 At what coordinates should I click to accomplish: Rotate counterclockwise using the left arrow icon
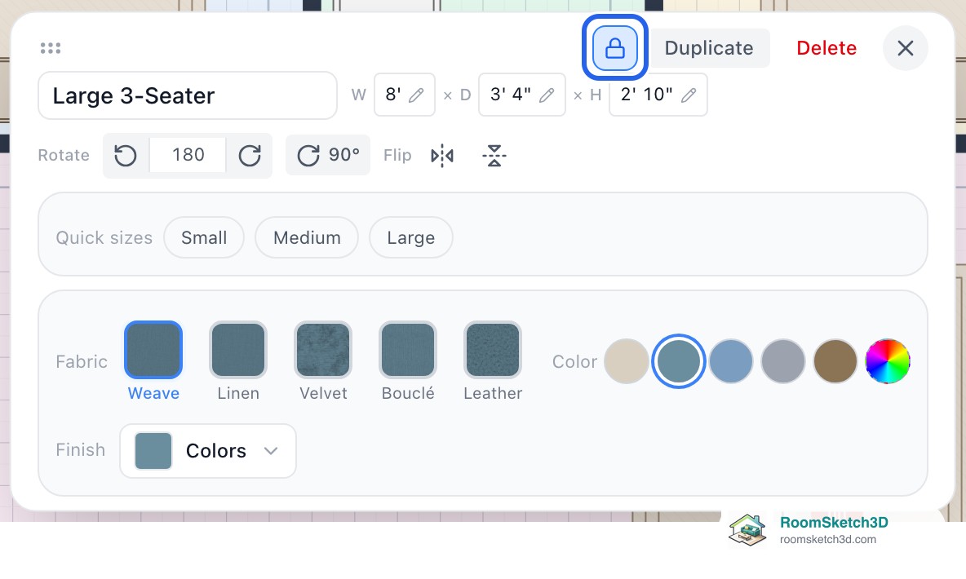[x=126, y=155]
